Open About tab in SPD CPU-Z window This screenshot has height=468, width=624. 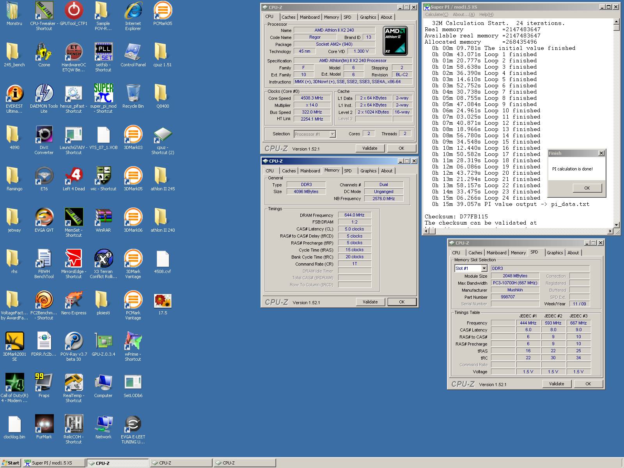(573, 253)
